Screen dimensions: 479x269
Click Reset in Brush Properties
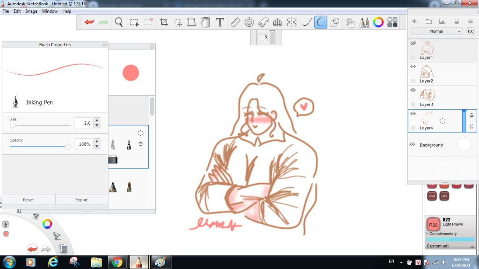click(29, 200)
